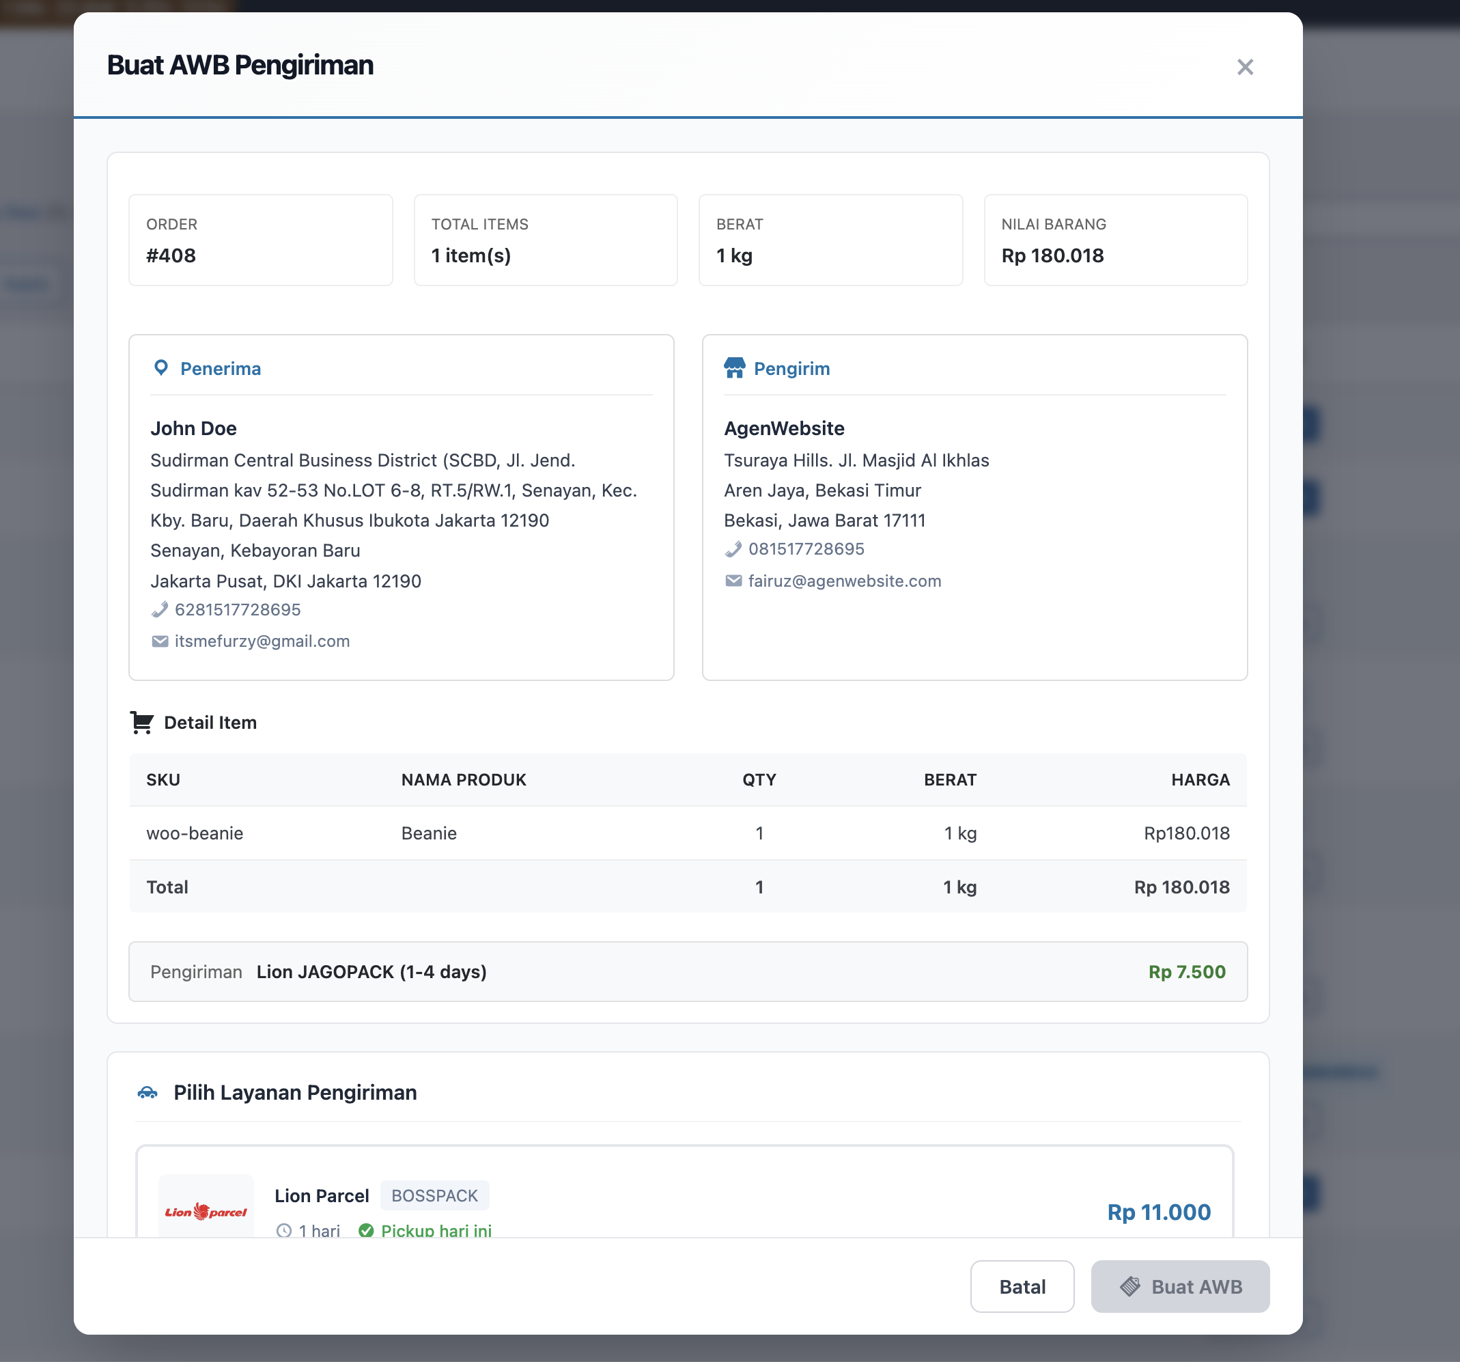This screenshot has height=1362, width=1460.
Task: Click the HARGA column header
Action: click(1199, 779)
